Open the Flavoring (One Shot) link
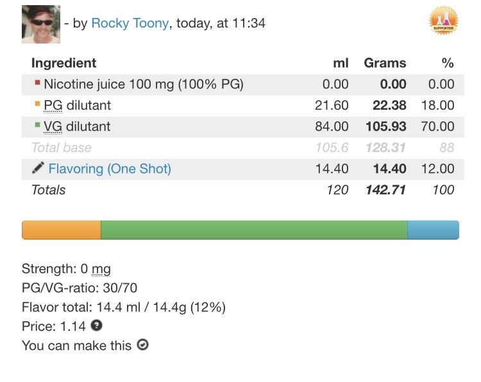 coord(110,169)
